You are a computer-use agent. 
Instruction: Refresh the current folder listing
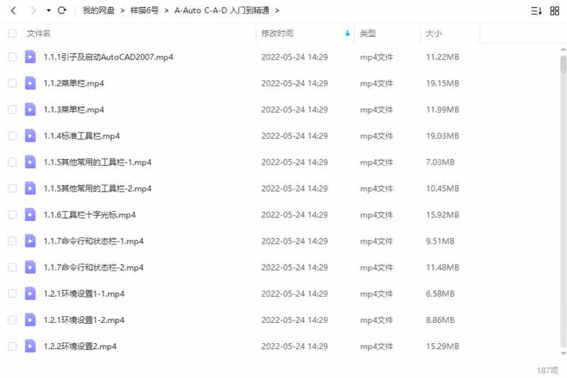[x=62, y=11]
